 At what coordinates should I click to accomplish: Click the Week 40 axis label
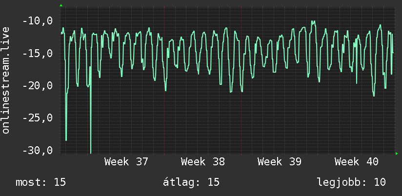(x=356, y=162)
